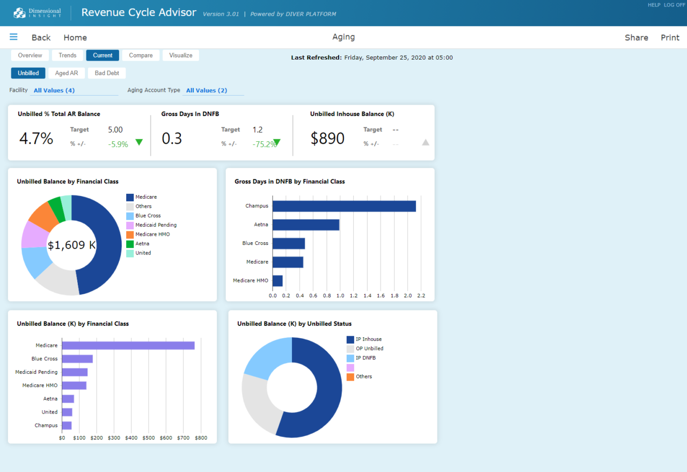This screenshot has height=472, width=687.
Task: Select the Compare tab
Action: click(141, 55)
